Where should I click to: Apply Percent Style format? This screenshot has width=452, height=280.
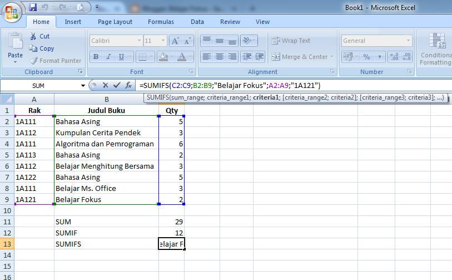pos(366,57)
